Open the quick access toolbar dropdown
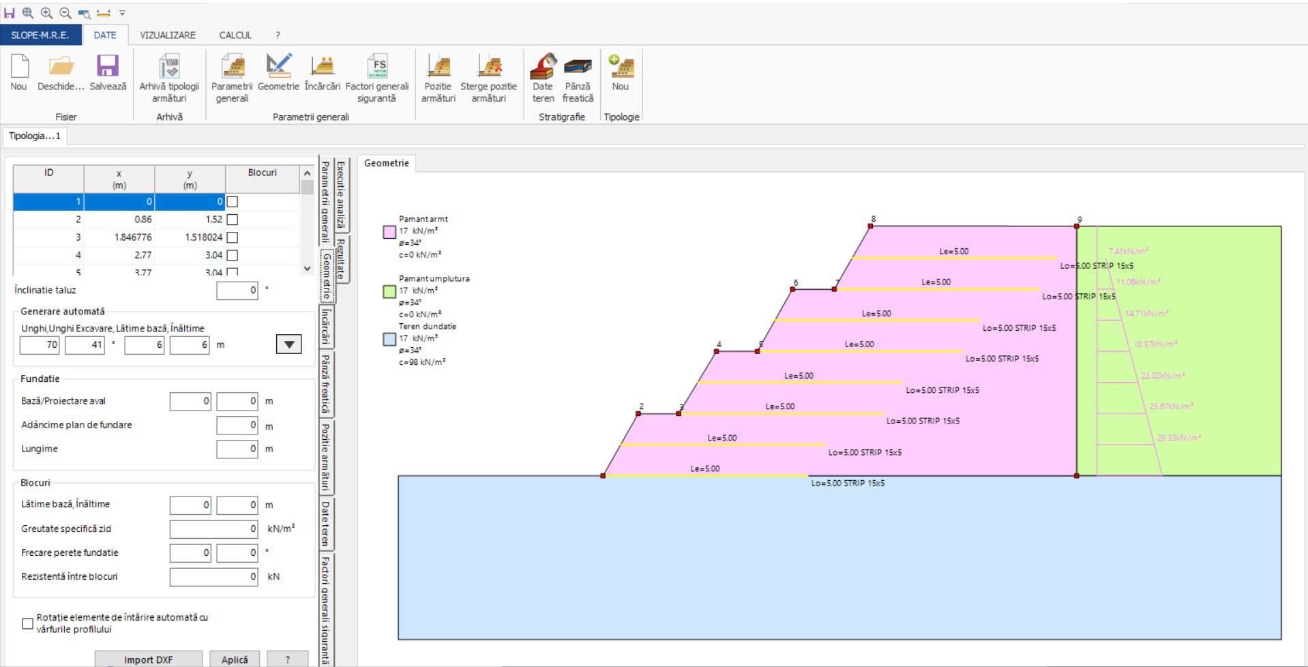 tap(123, 13)
